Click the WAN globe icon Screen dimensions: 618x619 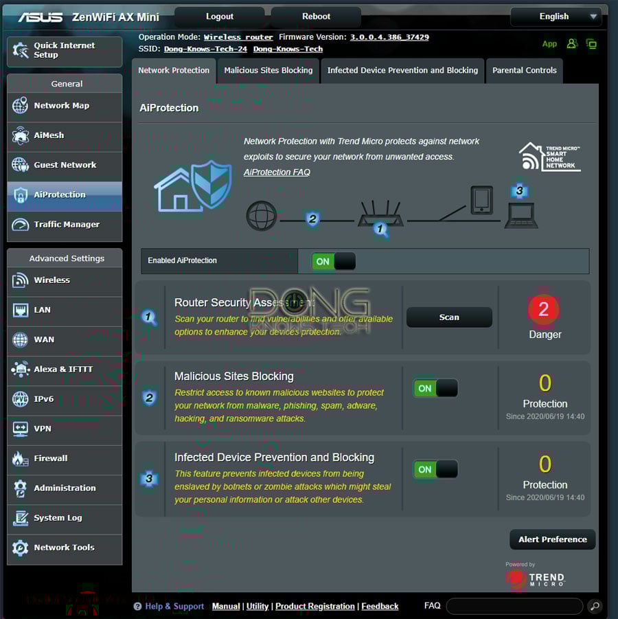click(x=20, y=339)
